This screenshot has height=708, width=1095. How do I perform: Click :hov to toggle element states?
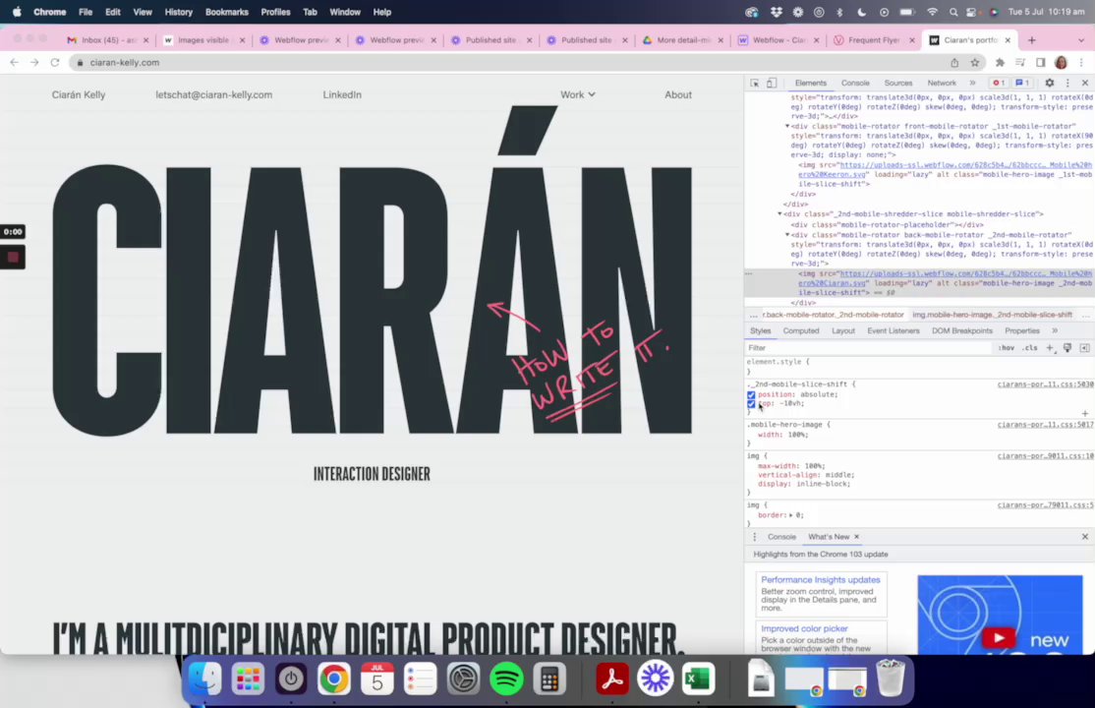(x=1006, y=348)
